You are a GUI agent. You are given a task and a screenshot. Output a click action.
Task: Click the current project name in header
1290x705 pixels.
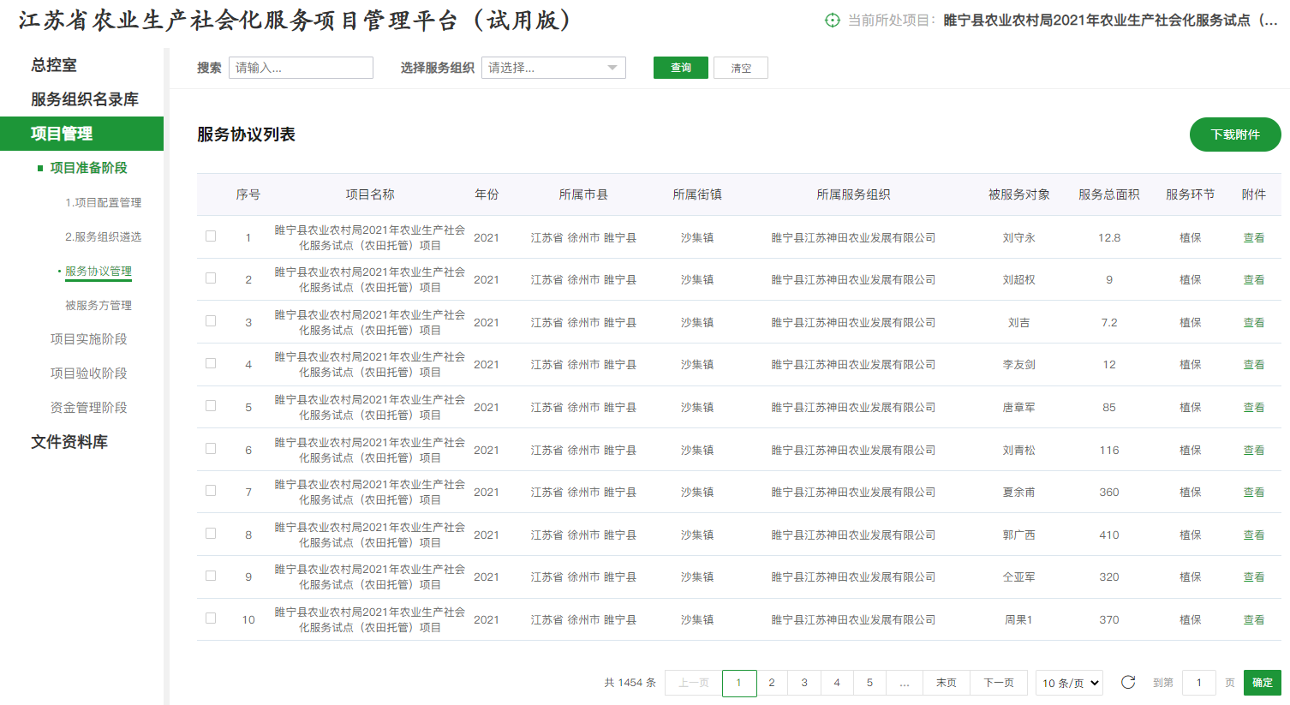[x=1110, y=20]
